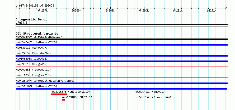Click the left scroll arrow of the ruler
235x110 pixels.
click(x=16, y=8)
